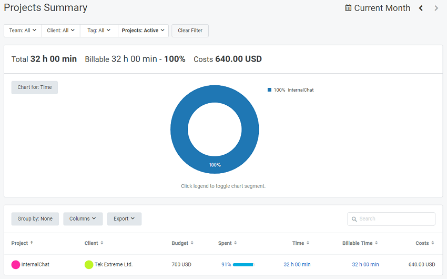This screenshot has width=447, height=279.
Task: Open the Team: All filter dropdown
Action: click(x=23, y=31)
